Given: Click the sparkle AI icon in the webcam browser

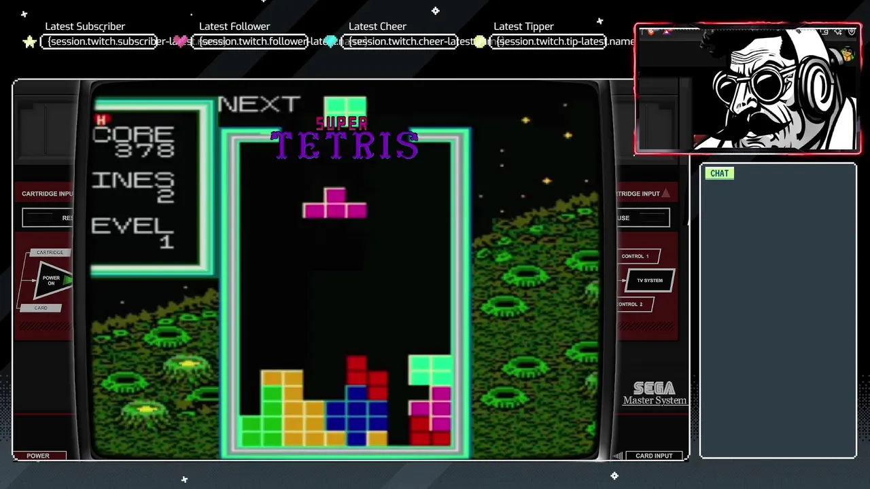Looking at the screenshot, I should [x=837, y=31].
